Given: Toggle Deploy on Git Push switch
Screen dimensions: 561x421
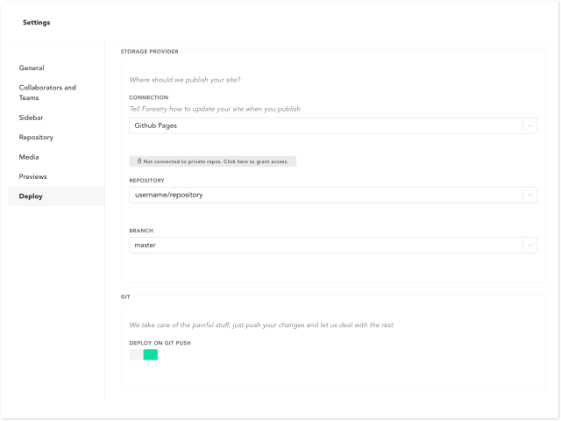Looking at the screenshot, I should tap(144, 354).
